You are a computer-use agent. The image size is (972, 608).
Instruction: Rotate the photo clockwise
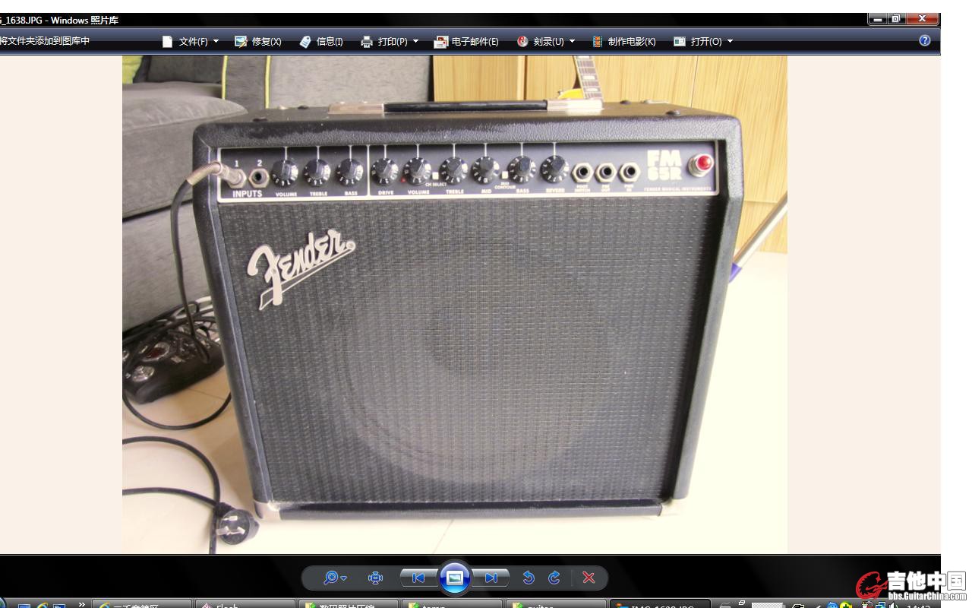click(x=554, y=578)
